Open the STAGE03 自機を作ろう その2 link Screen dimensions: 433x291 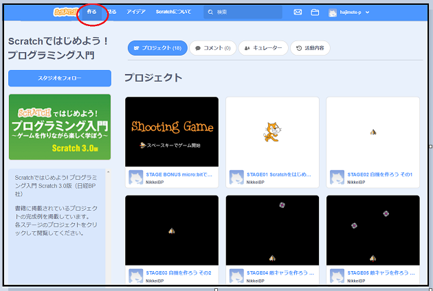[x=179, y=272]
